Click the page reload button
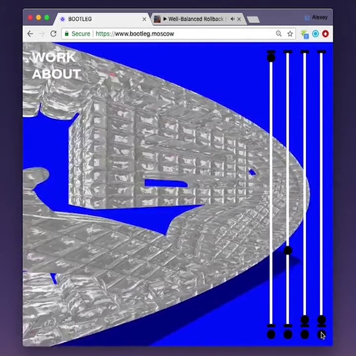This screenshot has width=356, height=356. pos(53,34)
